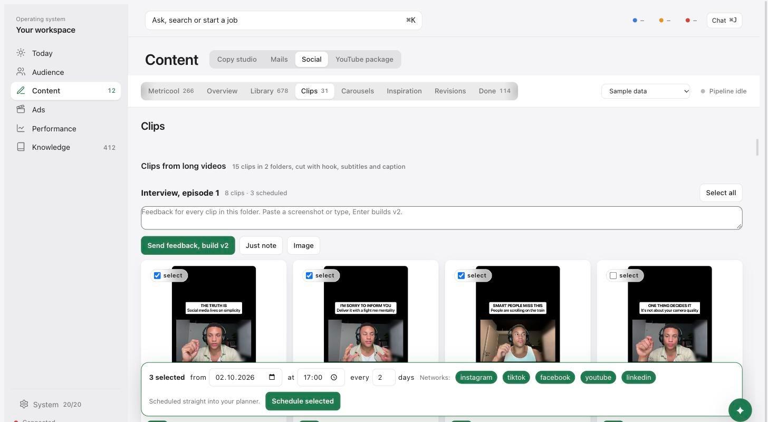Click Schedule selected button

click(303, 401)
